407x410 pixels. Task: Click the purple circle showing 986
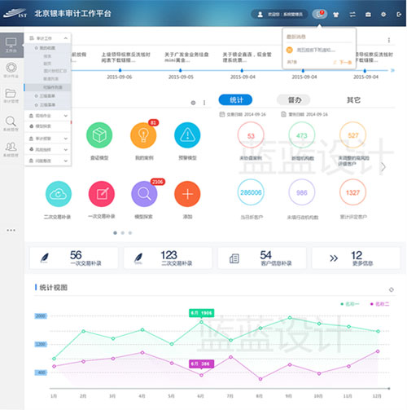pyautogui.click(x=302, y=192)
